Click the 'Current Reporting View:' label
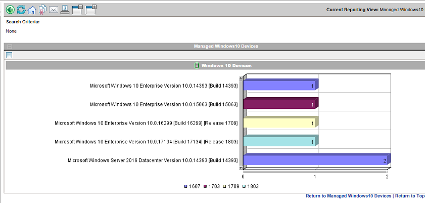Screen dimensions: 425x203 coord(352,10)
